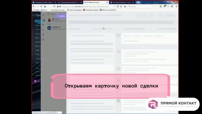Click the browser search box with Поиск
This screenshot has width=202, height=114.
140,6
